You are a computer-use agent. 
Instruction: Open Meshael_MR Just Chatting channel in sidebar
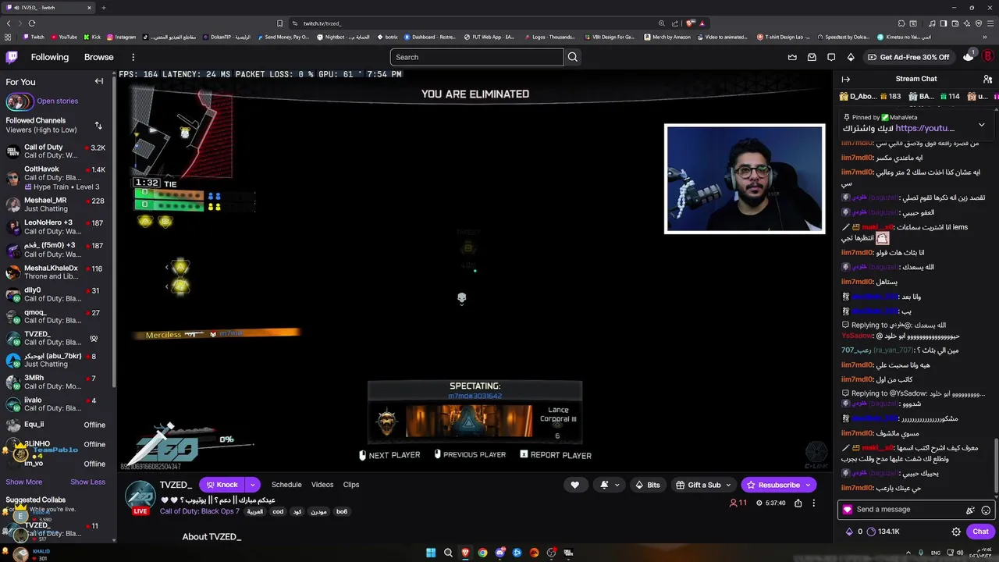[x=58, y=205]
